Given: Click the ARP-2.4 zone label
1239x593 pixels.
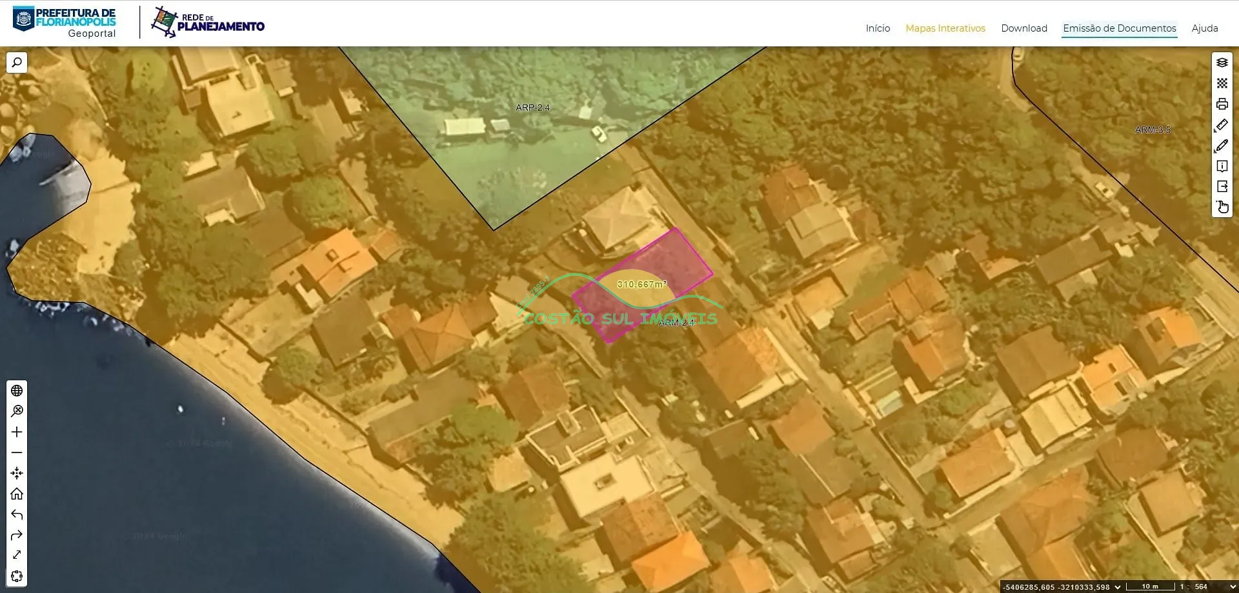Looking at the screenshot, I should [532, 108].
